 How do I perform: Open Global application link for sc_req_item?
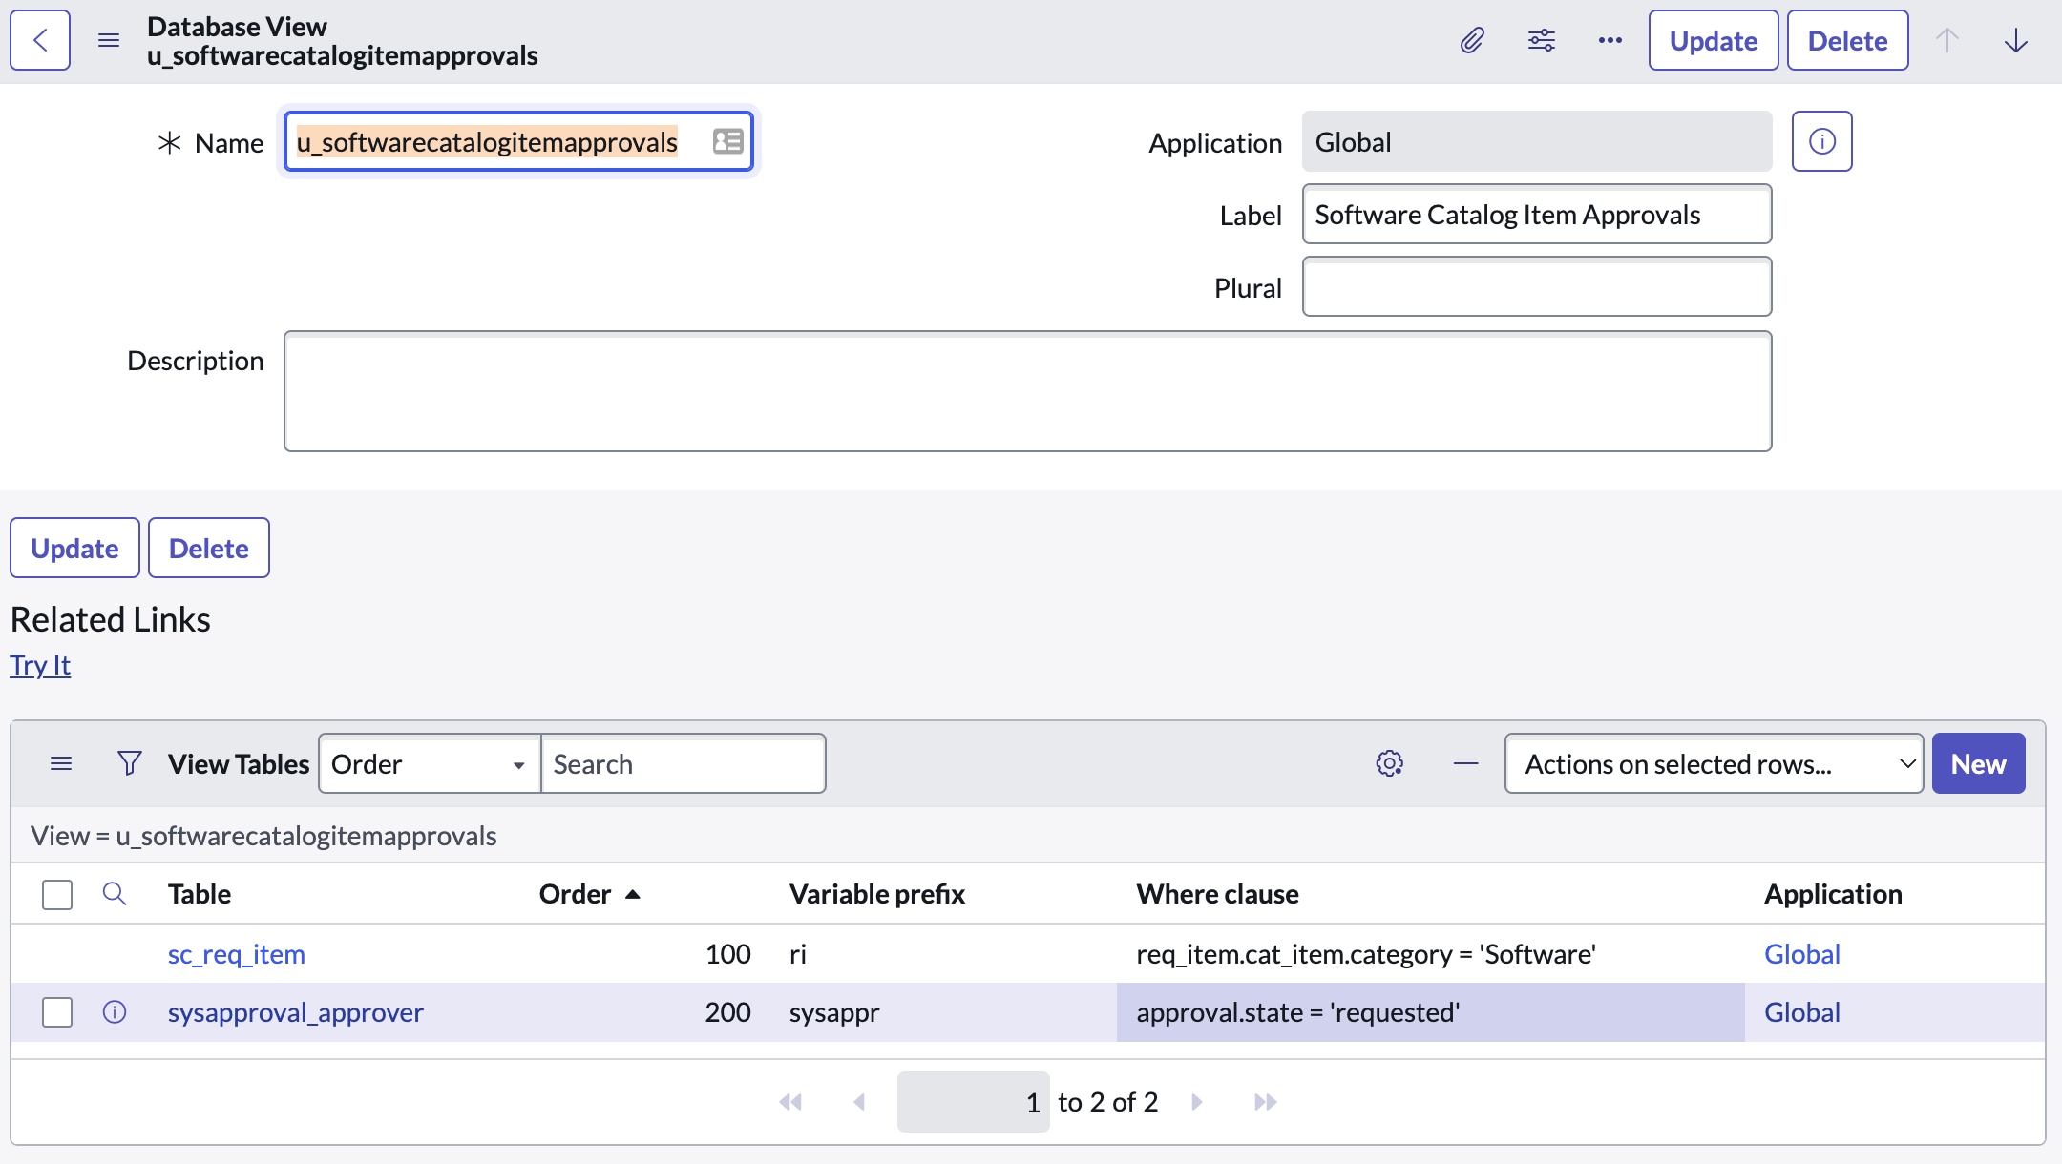[1801, 954]
